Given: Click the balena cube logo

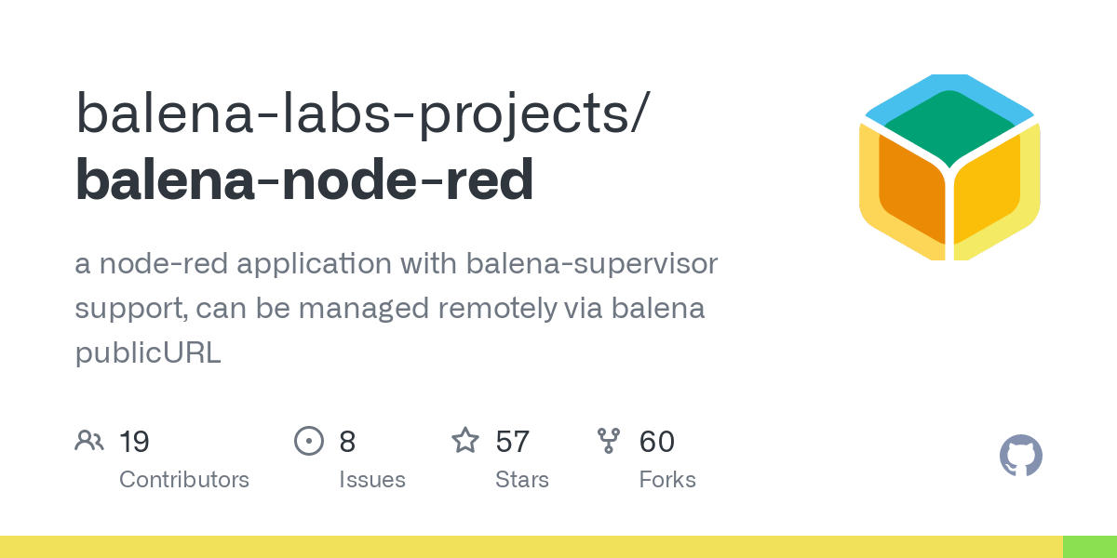Looking at the screenshot, I should pos(949,167).
